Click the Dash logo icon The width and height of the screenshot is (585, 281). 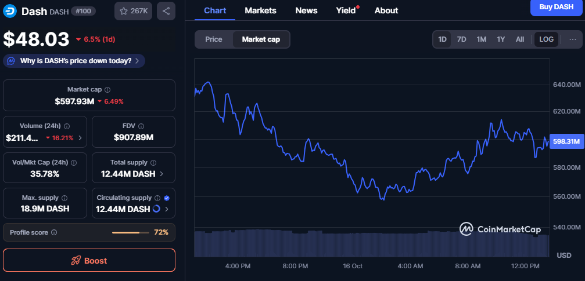[x=10, y=11]
